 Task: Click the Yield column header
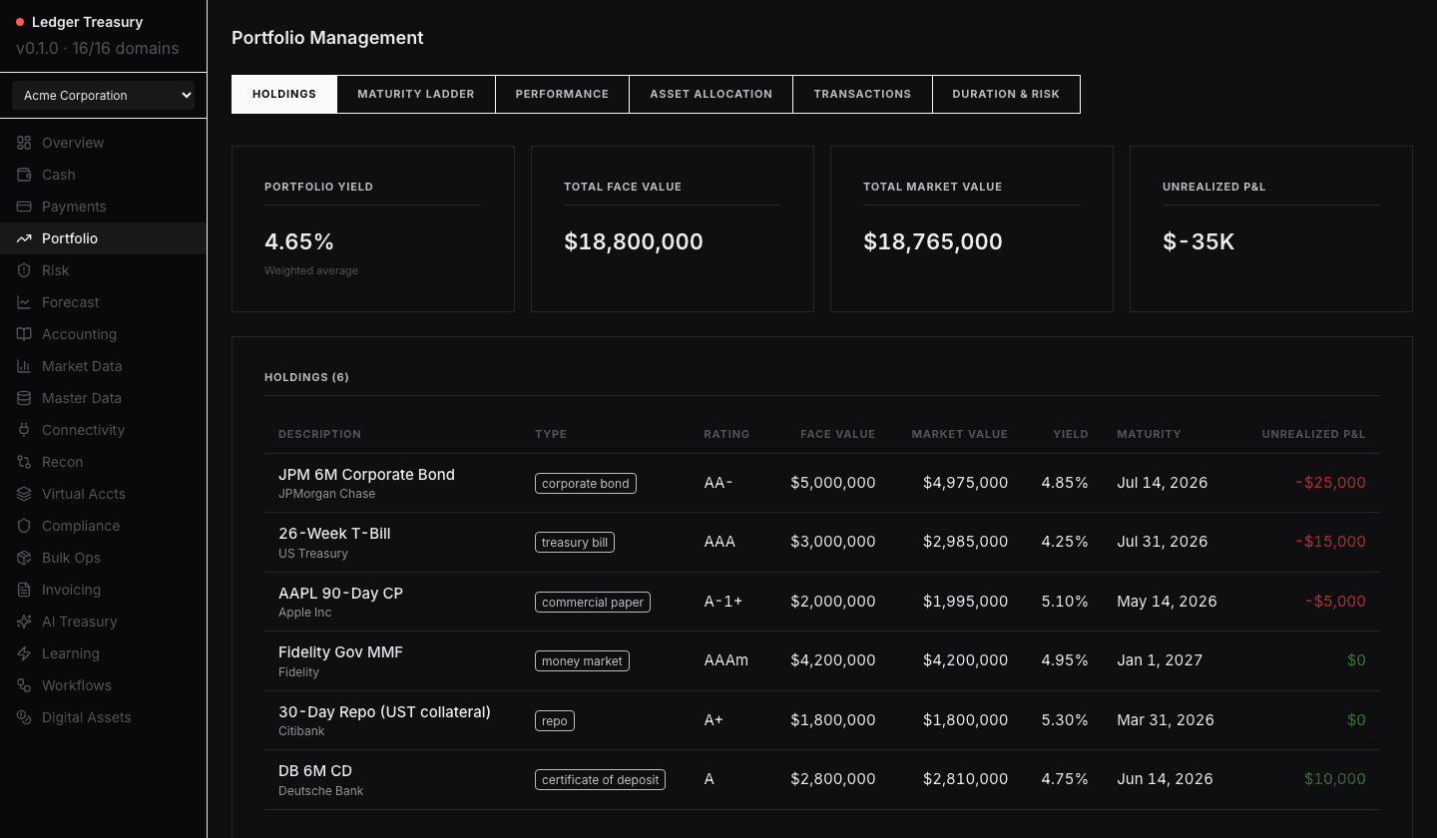tap(1071, 434)
